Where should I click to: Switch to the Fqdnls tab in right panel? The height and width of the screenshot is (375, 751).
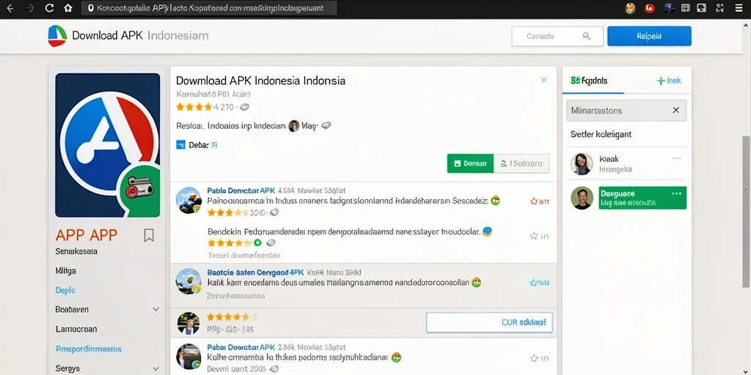coord(593,81)
